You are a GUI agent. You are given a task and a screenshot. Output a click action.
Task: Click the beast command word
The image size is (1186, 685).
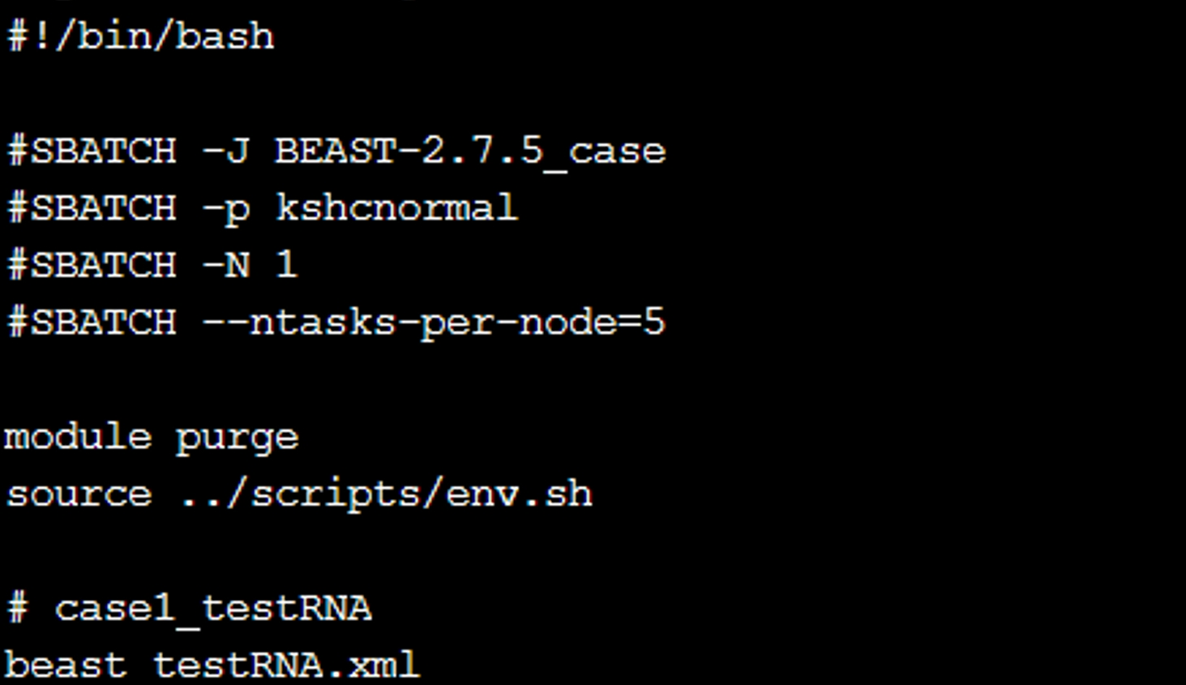[x=66, y=666]
